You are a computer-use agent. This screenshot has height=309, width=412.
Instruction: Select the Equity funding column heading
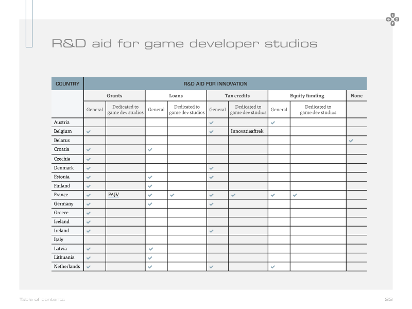click(307, 96)
